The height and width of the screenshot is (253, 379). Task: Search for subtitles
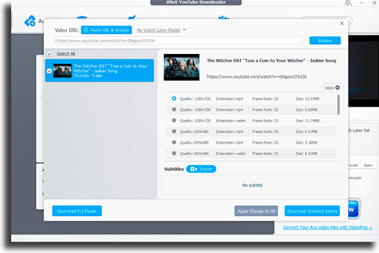(201, 169)
